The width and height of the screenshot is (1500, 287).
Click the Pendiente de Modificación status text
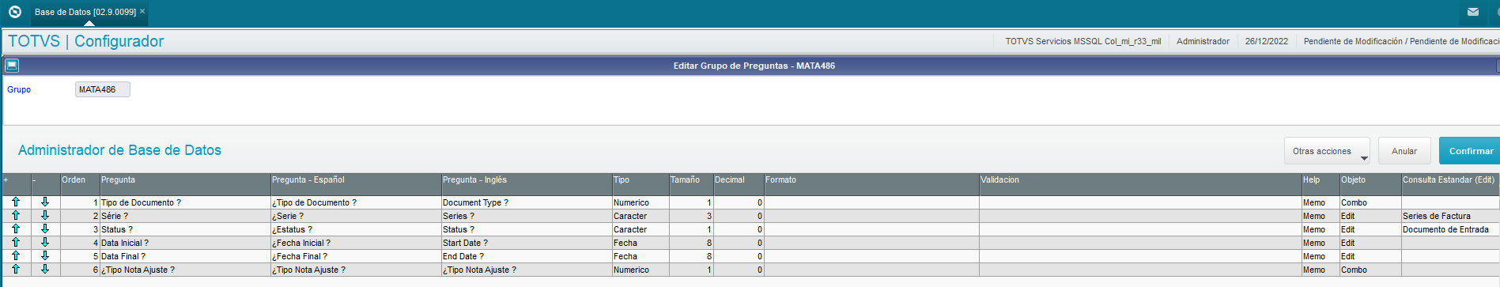click(1401, 41)
